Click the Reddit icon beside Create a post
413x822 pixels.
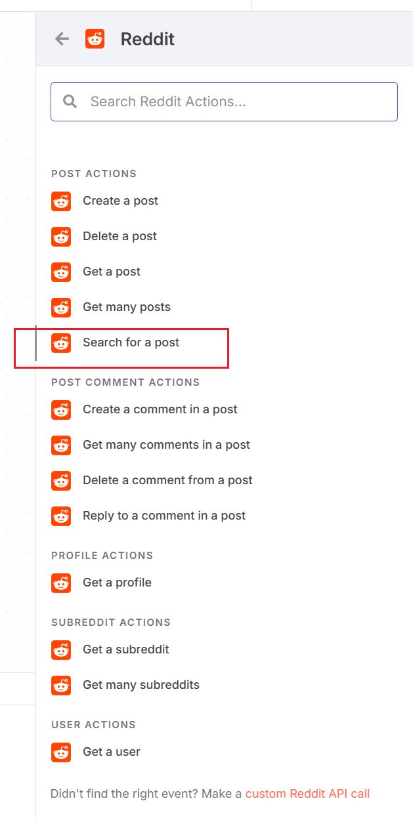click(x=61, y=201)
